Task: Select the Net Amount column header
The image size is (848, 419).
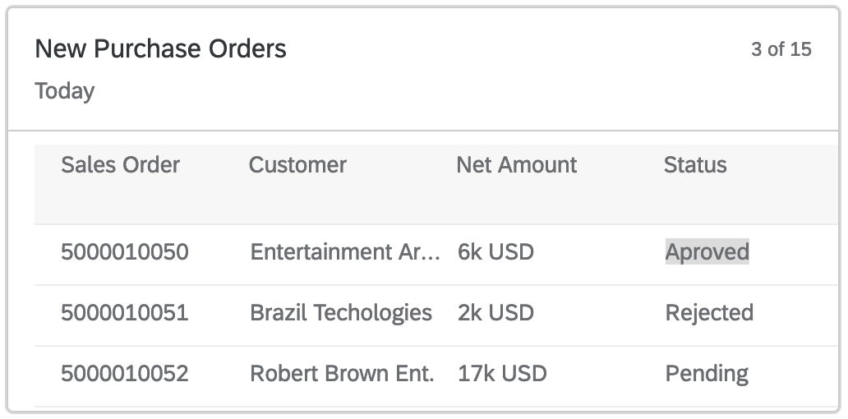Action: (x=517, y=165)
